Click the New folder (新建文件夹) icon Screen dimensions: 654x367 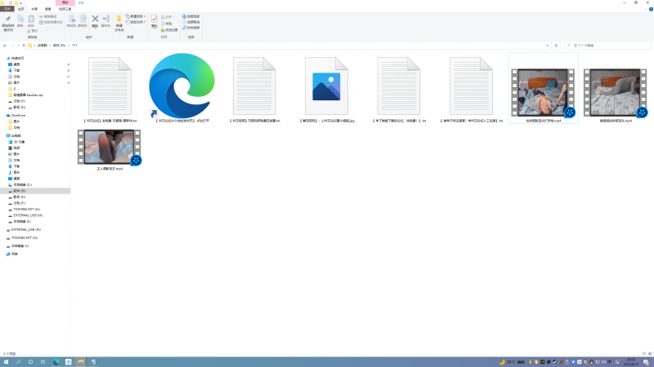pyautogui.click(x=119, y=20)
